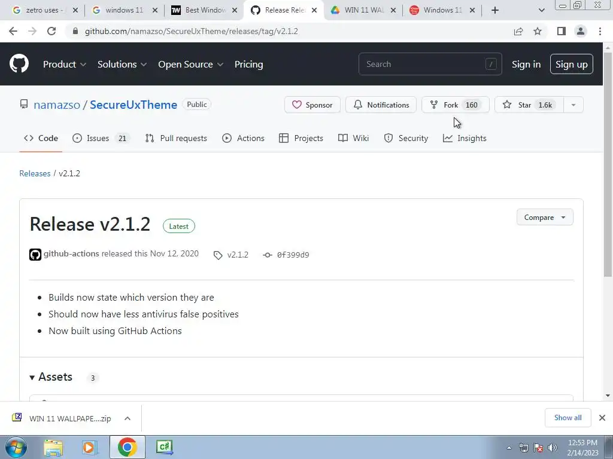The width and height of the screenshot is (613, 459).
Task: Show hidden tray icons arrow
Action: click(x=509, y=448)
